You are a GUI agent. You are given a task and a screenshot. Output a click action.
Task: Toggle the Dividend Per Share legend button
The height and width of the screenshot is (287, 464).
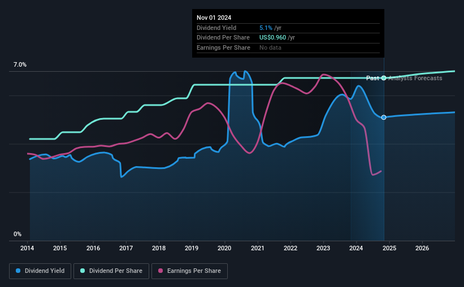111,271
